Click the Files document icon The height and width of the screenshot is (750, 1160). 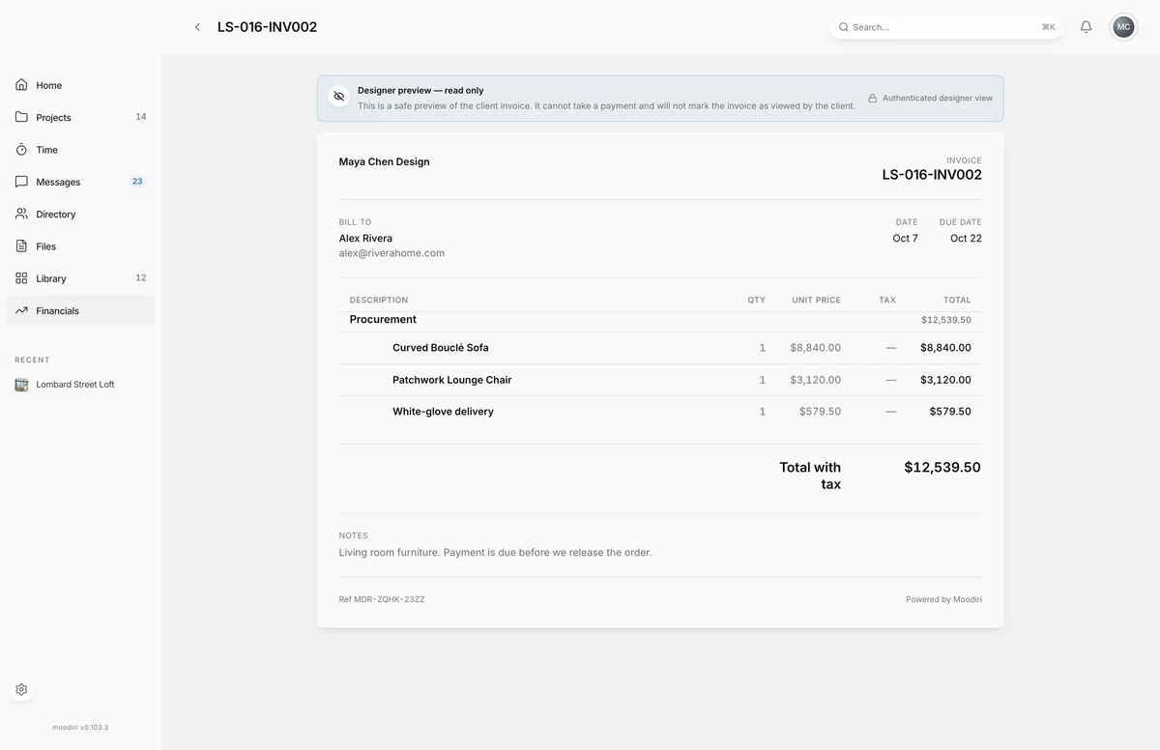tap(21, 246)
